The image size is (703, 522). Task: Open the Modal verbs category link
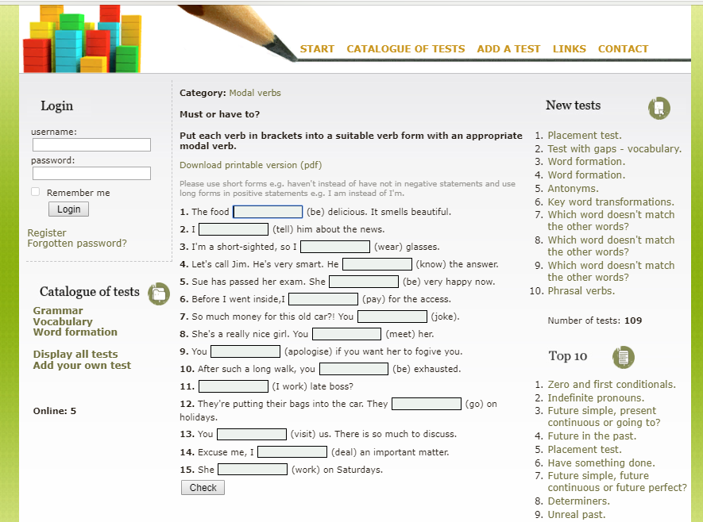(255, 93)
